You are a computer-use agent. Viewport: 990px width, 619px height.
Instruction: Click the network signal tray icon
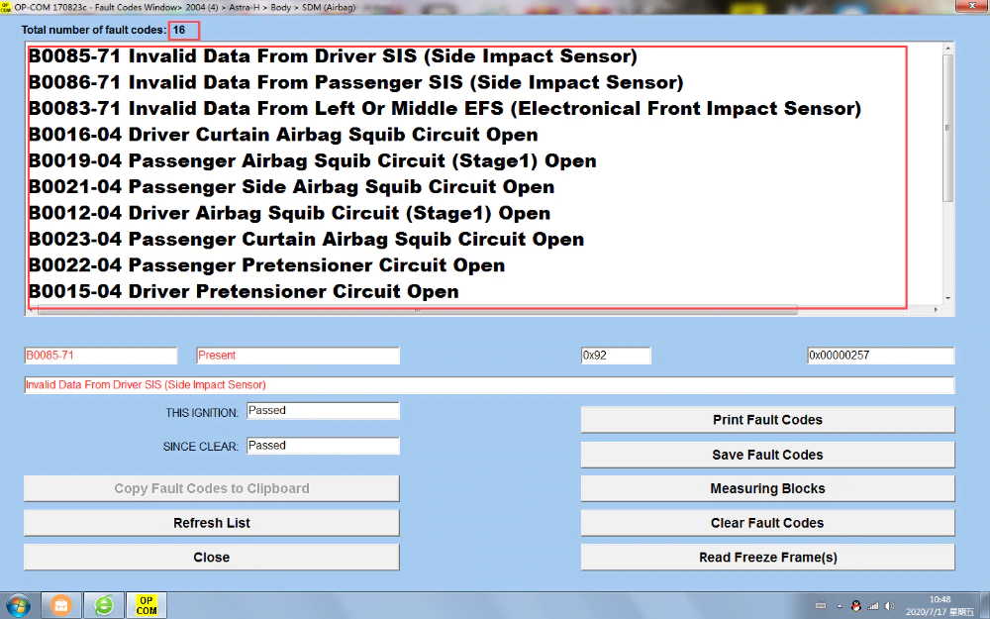pyautogui.click(x=873, y=605)
